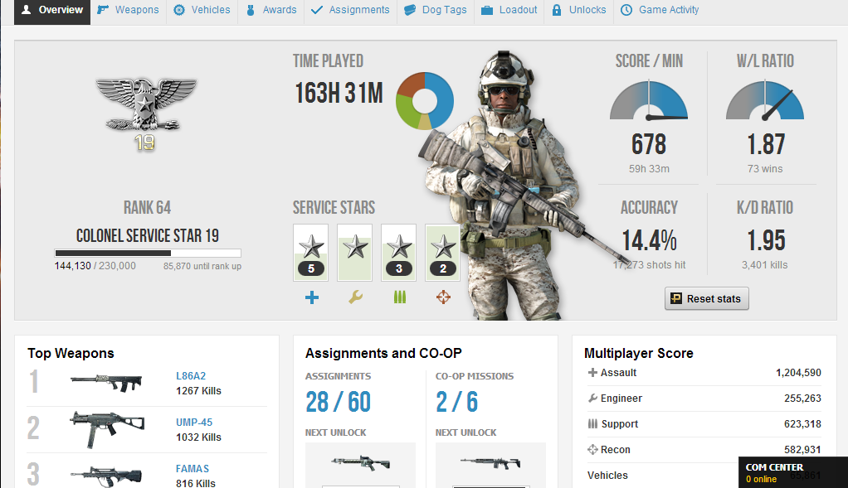Screen dimensions: 848x488
Task: Click the Engineer wrench icon in Multiplayer Score
Action: (x=592, y=399)
